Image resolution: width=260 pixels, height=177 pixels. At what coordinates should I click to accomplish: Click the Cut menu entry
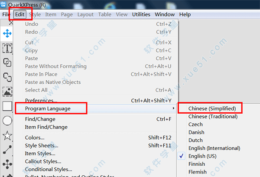95,43
